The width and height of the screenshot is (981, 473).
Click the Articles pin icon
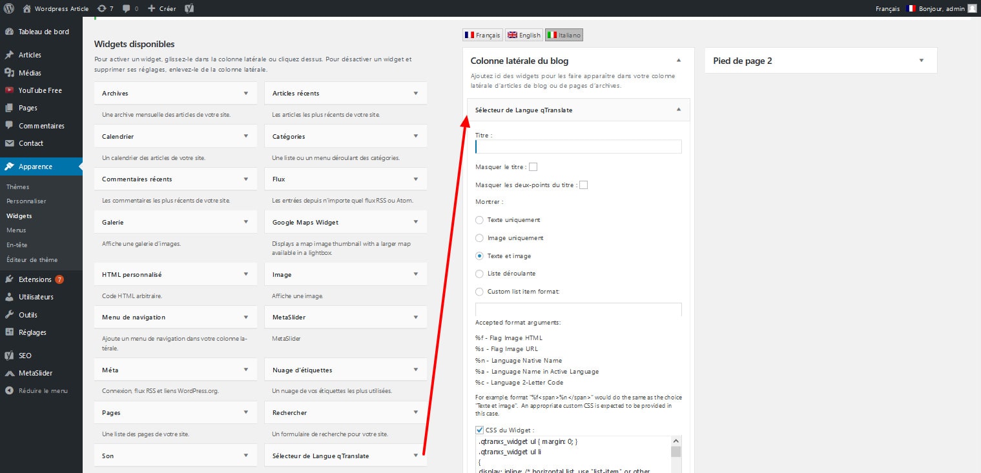click(x=9, y=55)
